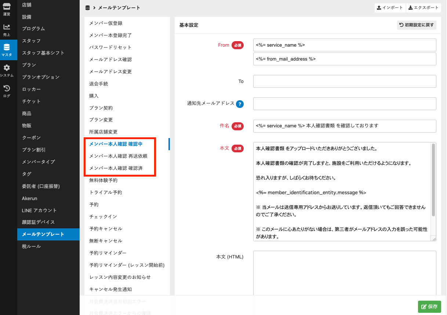Click the help icon beside 通知先メールアドレス
447x315 pixels.
point(240,104)
